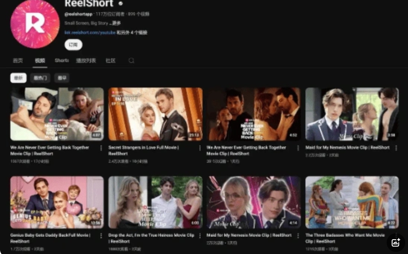This screenshot has height=254, width=408.
Task: Switch to the Home (首页) tab
Action: tap(18, 61)
